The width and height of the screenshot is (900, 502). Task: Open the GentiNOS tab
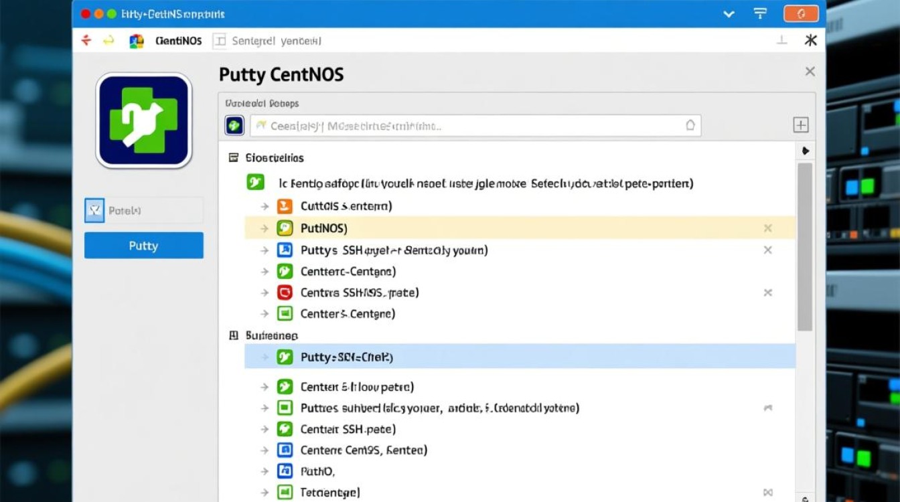pos(178,41)
